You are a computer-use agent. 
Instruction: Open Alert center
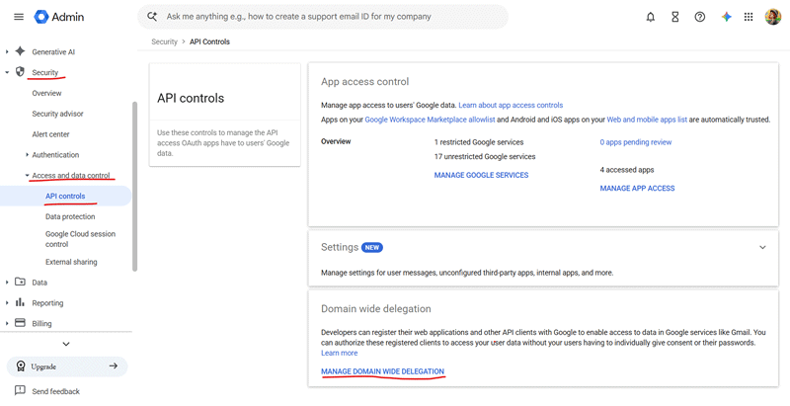[x=50, y=134]
